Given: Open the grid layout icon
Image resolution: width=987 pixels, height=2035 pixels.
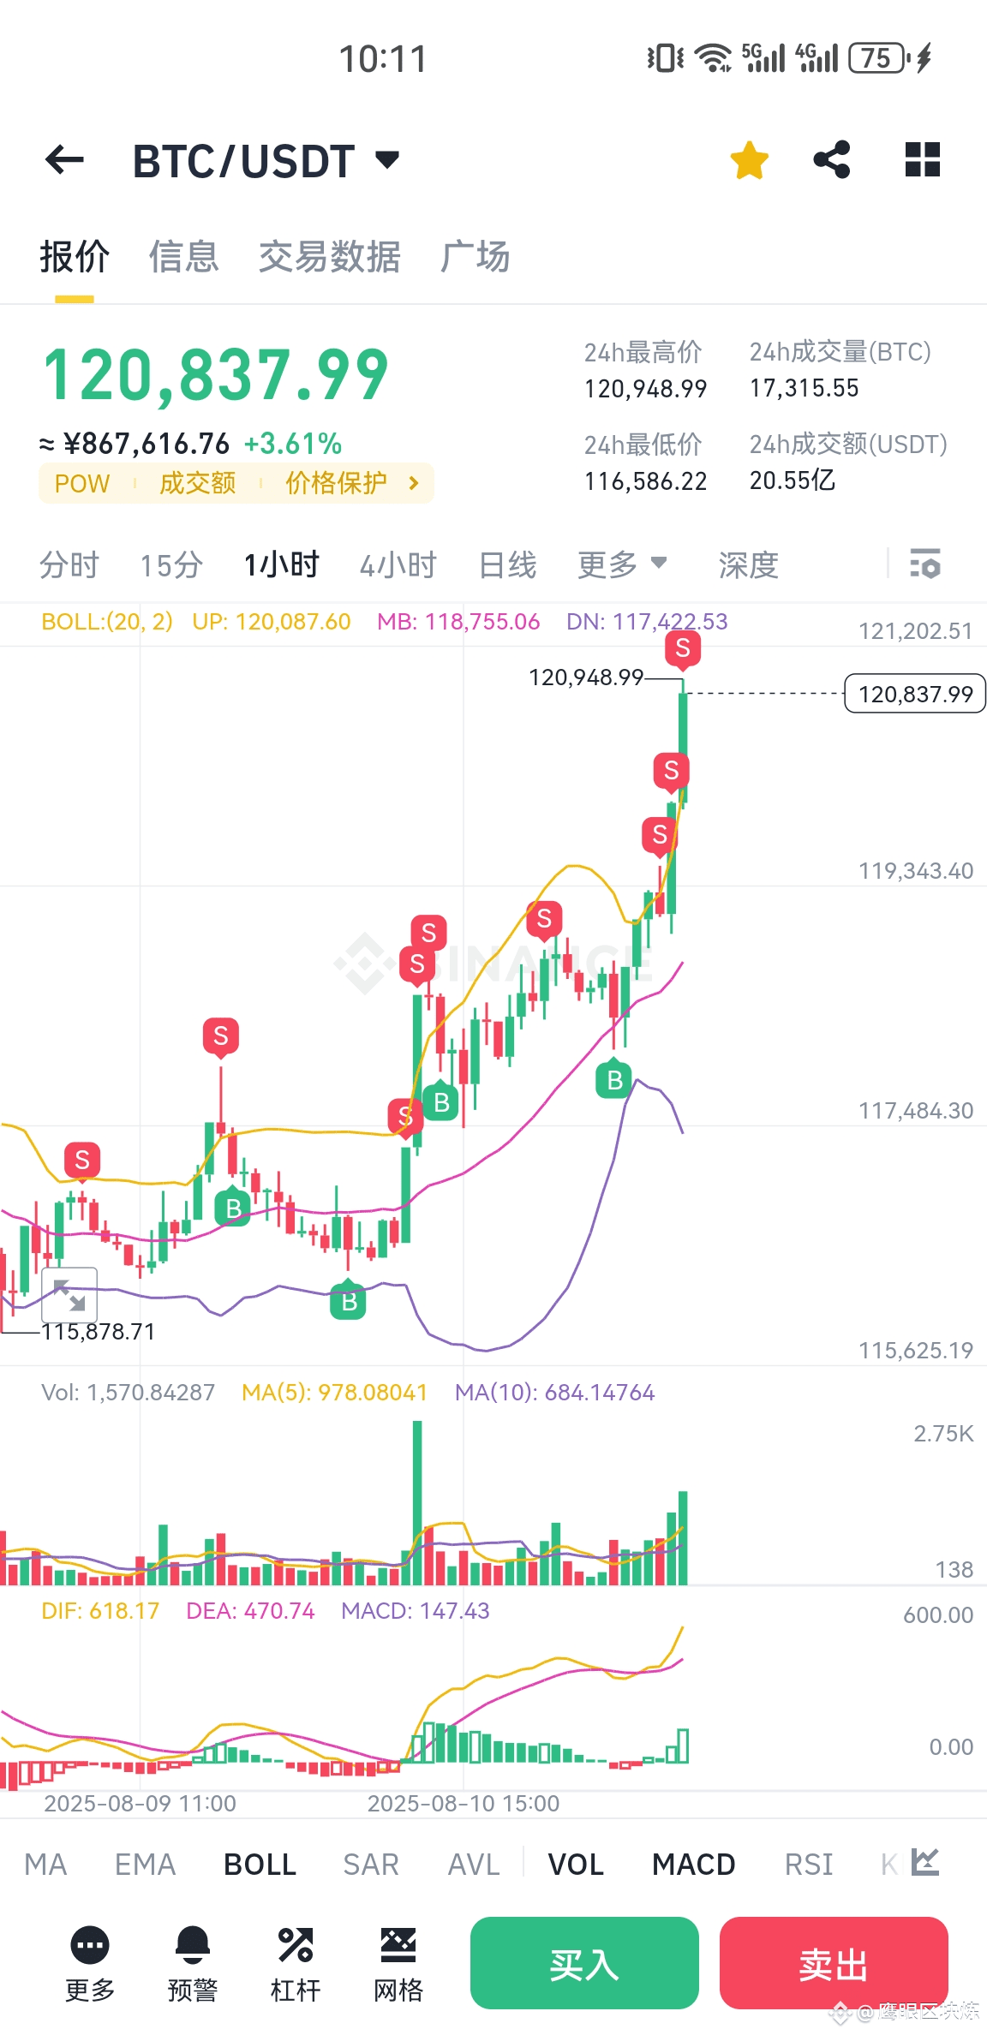Looking at the screenshot, I should [923, 159].
